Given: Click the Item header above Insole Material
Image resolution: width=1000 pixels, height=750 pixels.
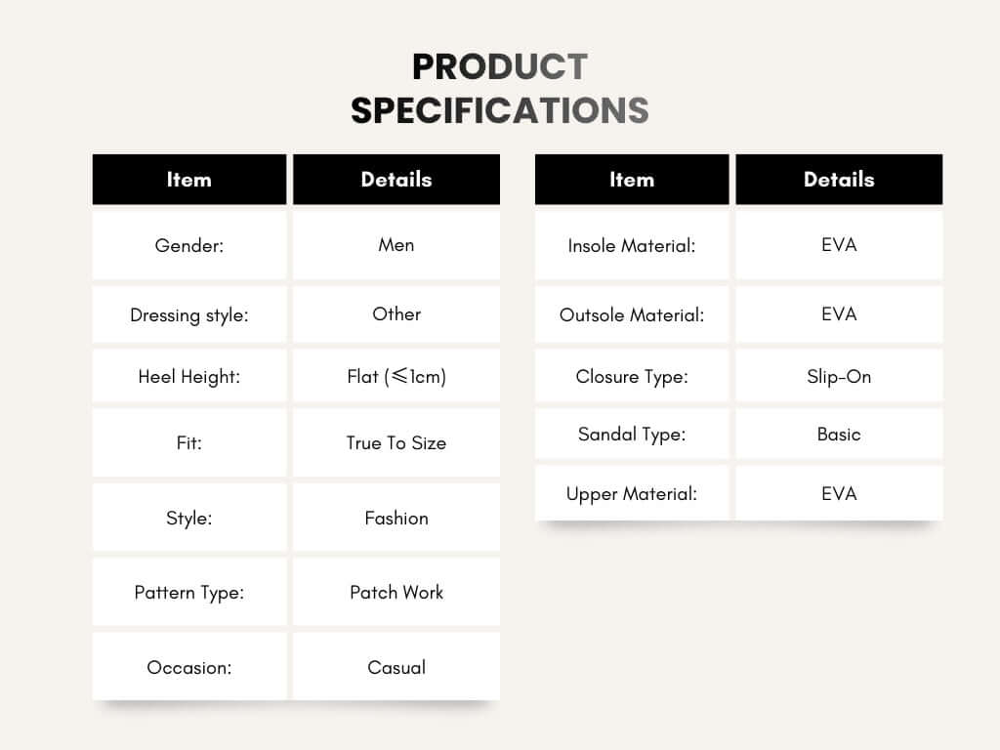Looking at the screenshot, I should pyautogui.click(x=631, y=180).
